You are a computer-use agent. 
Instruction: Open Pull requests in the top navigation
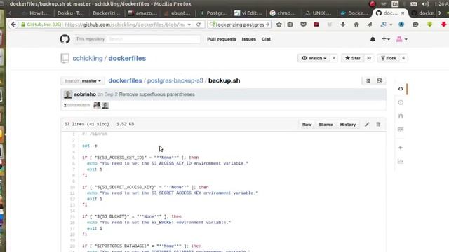222,39
